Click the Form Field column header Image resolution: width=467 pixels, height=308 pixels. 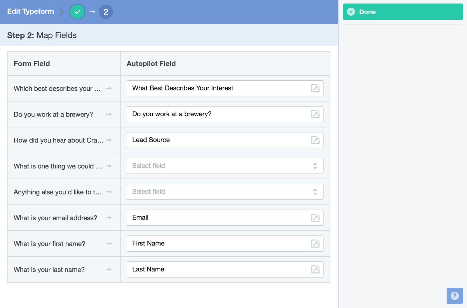(x=32, y=63)
